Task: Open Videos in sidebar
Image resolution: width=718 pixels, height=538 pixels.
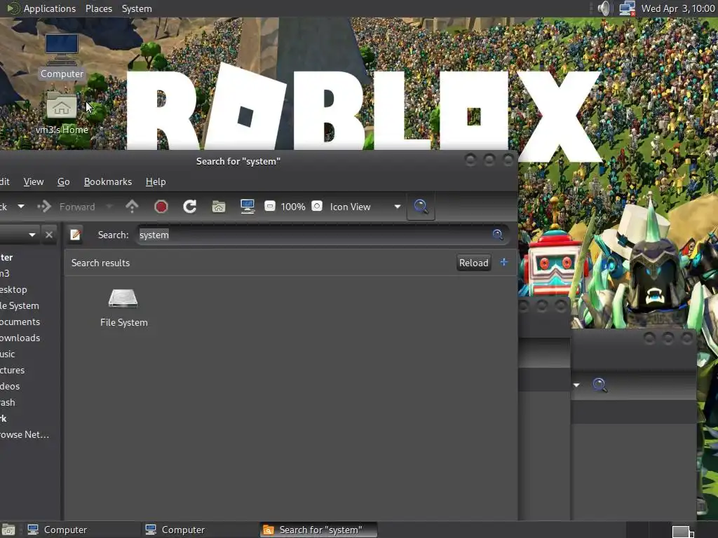Action: [10, 386]
